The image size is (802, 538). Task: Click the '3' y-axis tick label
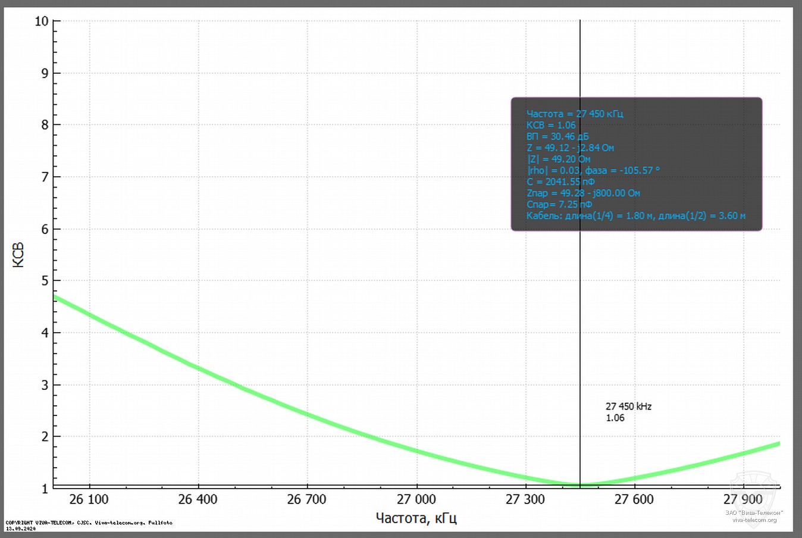(x=45, y=384)
